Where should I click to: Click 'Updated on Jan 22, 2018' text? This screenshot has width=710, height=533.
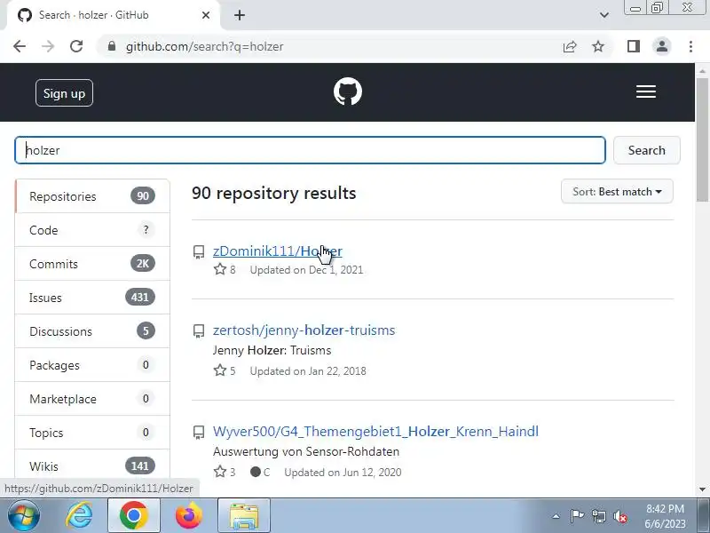[x=308, y=371]
